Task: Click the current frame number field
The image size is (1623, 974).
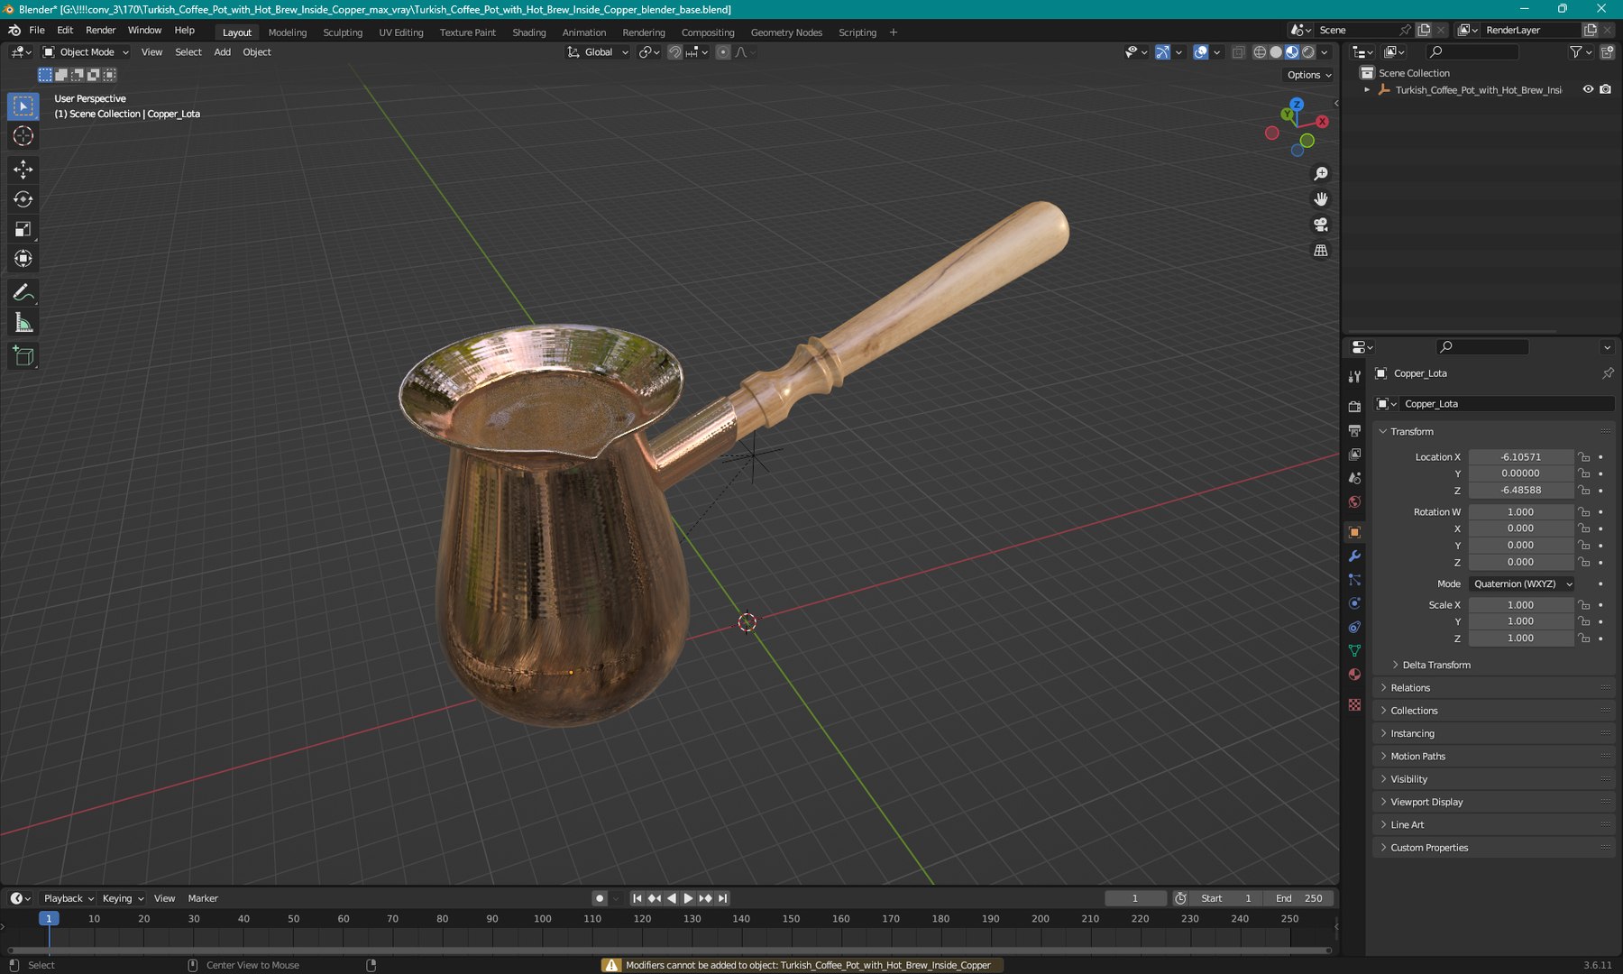Action: [x=1136, y=898]
